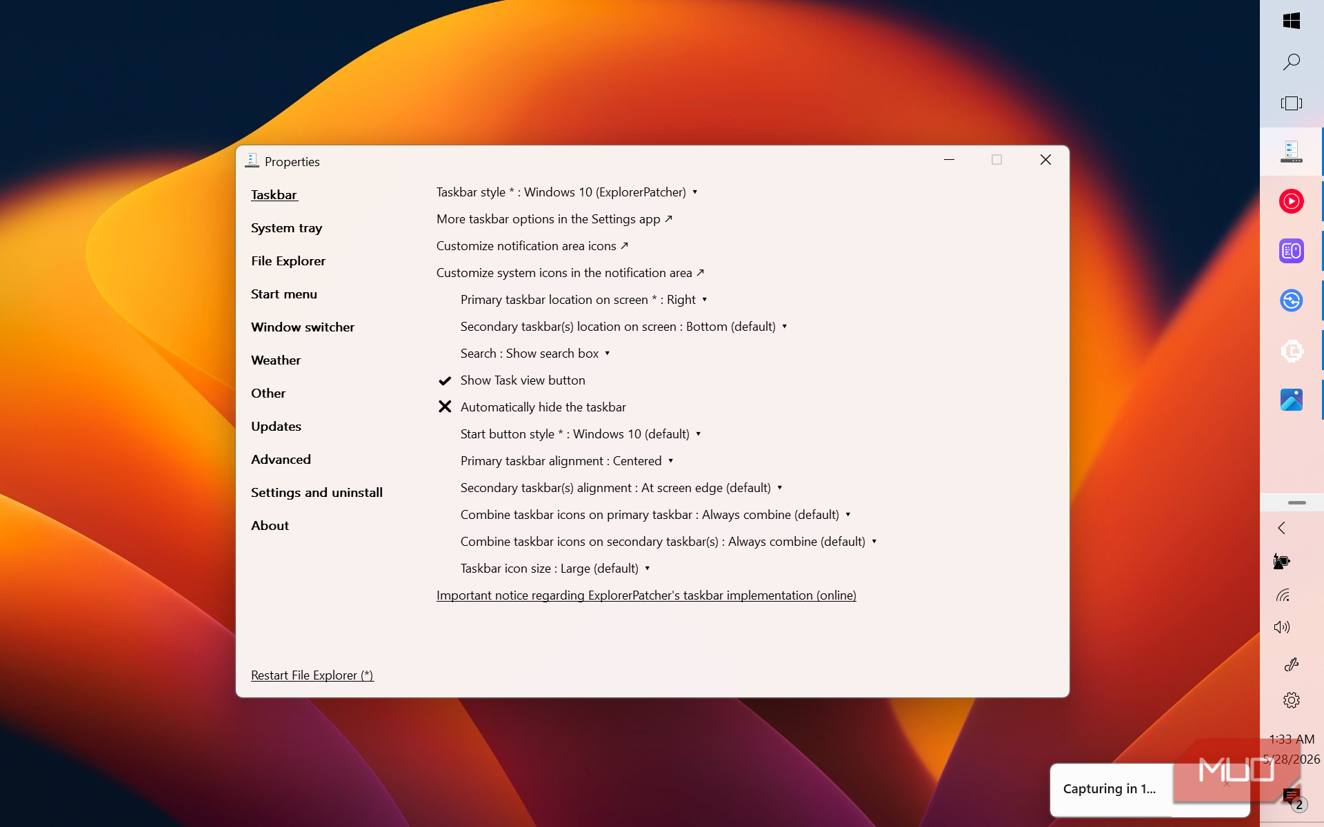Screen dimensions: 1324x827
Task: Change Primary taskbar alignment dropdown
Action: (567, 461)
